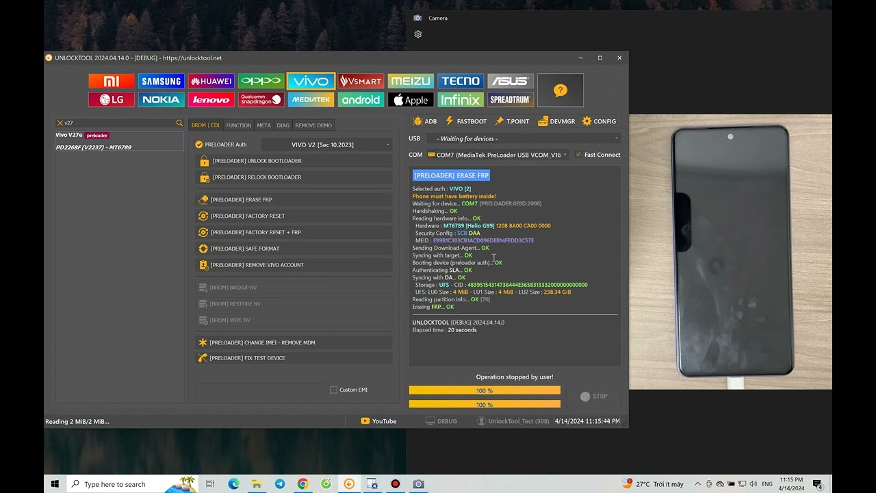Open the Apple brand tile
The width and height of the screenshot is (876, 493).
coord(411,100)
